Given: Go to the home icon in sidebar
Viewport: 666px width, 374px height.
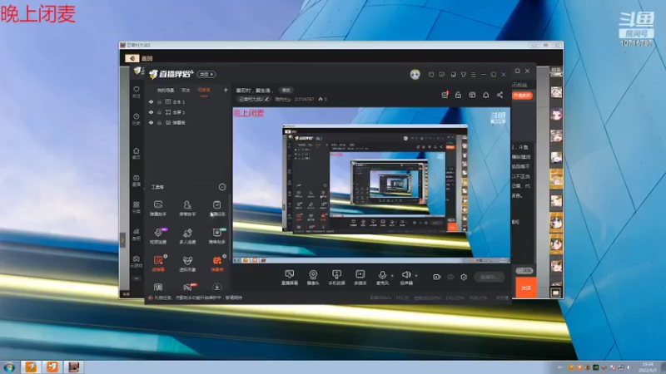Looking at the screenshot, I should point(136,153).
